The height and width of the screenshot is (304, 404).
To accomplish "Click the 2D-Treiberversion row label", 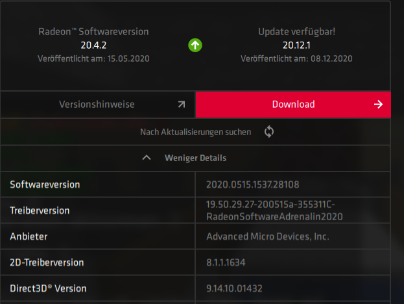I will pyautogui.click(x=47, y=262).
